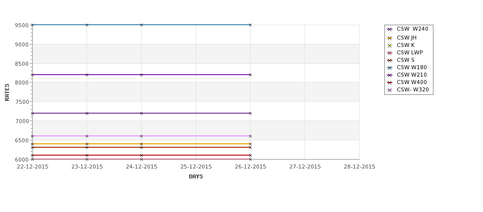Click the 28-12-2015 x-axis date label
Screen dimensions: 483x212
pyautogui.click(x=360, y=167)
